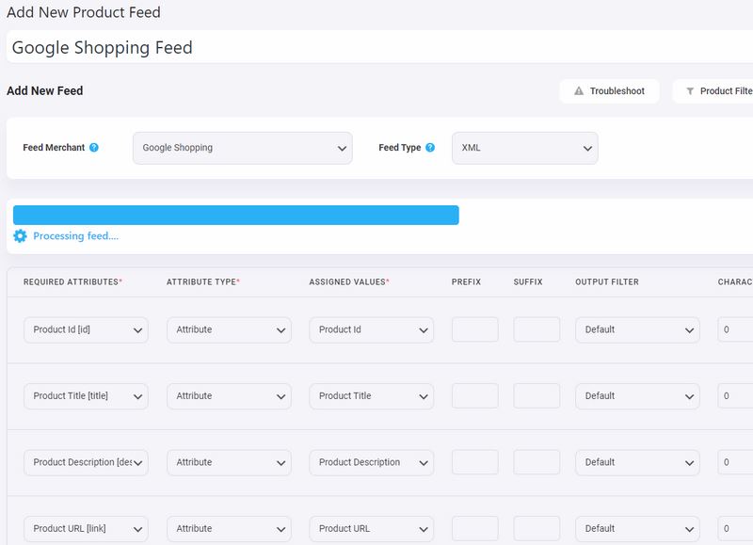The width and height of the screenshot is (753, 545).
Task: Open the Output Filter dropdown for Product URL
Action: [x=638, y=529]
